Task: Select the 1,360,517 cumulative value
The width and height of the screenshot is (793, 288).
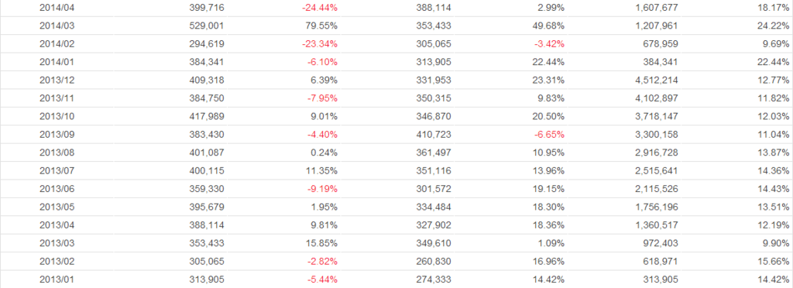Action: click(x=657, y=225)
